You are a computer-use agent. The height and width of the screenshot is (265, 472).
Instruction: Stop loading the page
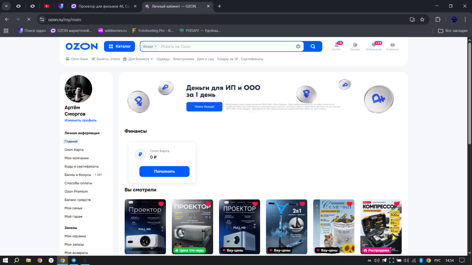pos(29,19)
